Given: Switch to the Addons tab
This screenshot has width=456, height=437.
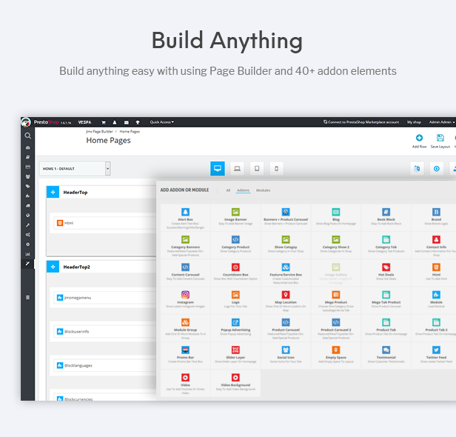Looking at the screenshot, I should pyautogui.click(x=243, y=190).
